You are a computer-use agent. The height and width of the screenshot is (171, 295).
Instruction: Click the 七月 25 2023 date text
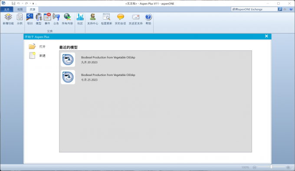[x=89, y=80]
